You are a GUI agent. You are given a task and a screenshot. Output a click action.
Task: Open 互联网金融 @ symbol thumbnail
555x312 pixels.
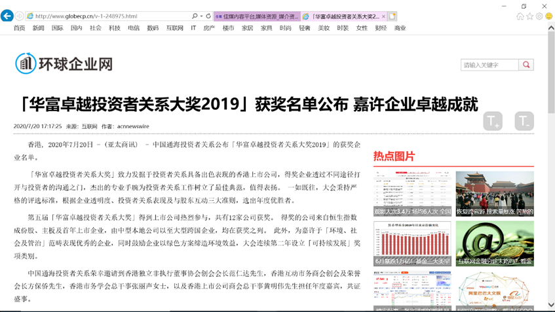tap(495, 243)
